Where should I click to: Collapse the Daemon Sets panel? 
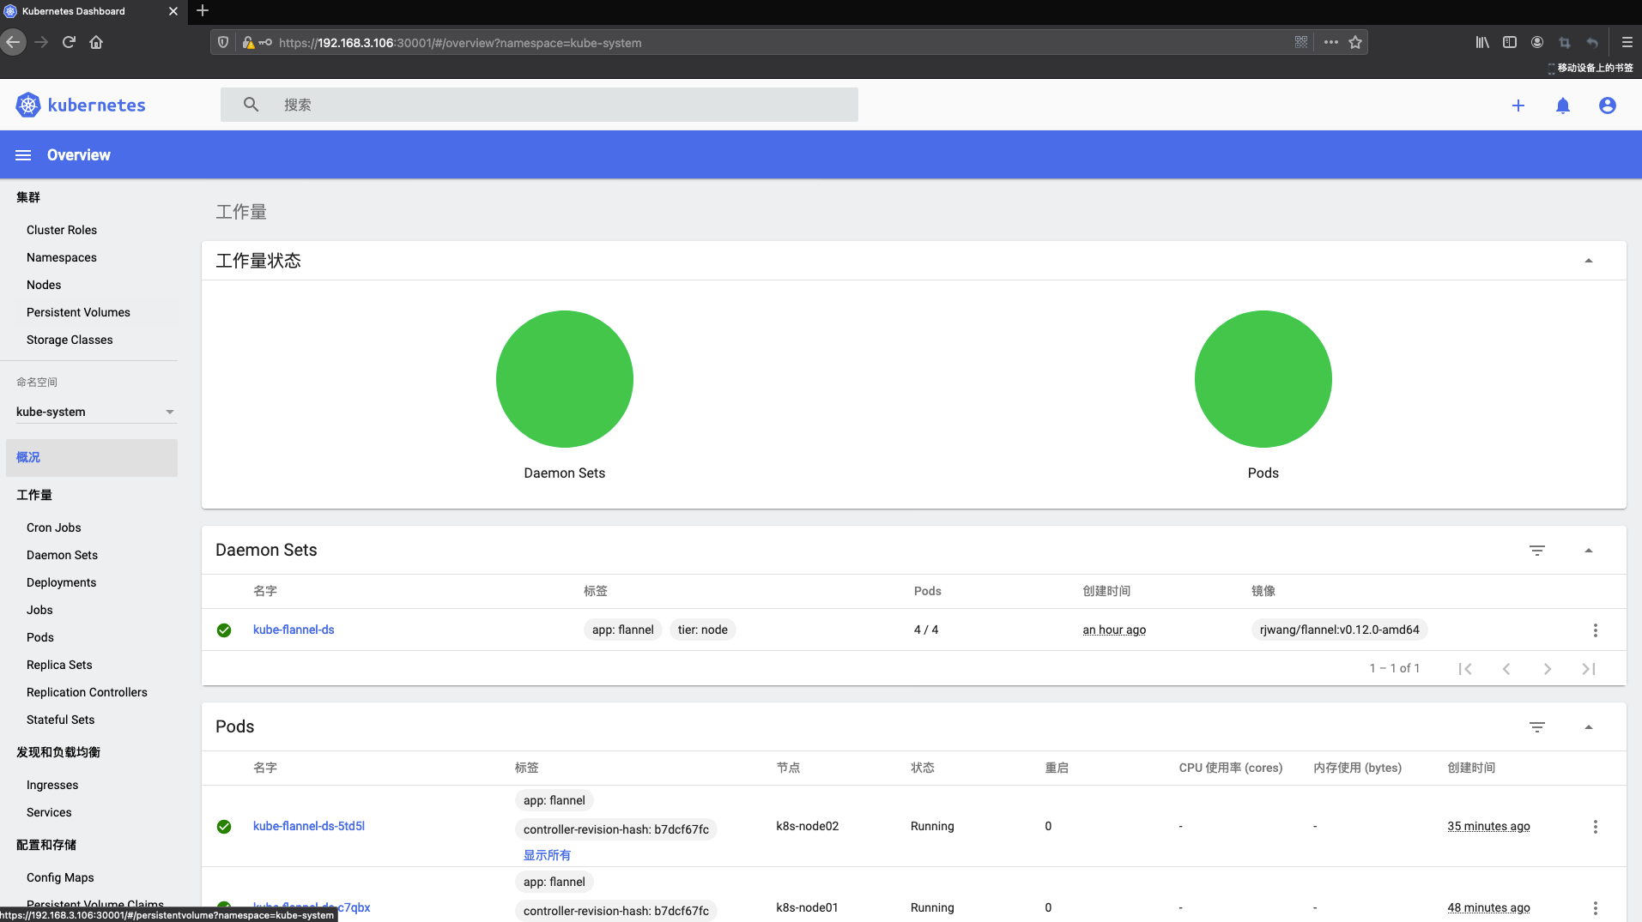coord(1589,551)
